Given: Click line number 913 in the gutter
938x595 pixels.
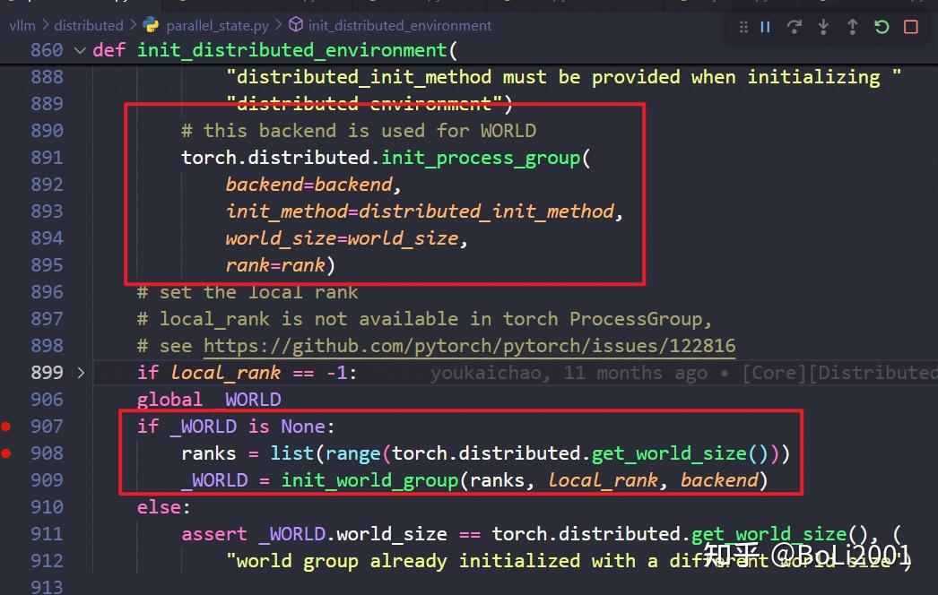Looking at the screenshot, I should click(x=47, y=587).
